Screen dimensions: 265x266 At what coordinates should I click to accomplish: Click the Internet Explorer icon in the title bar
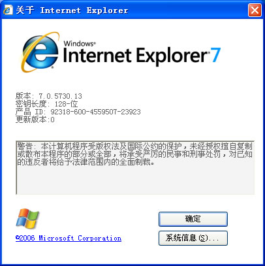[8, 10]
